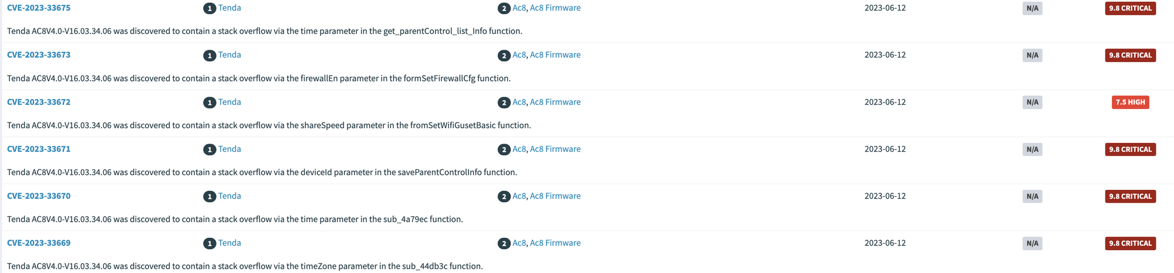Click the N/A badge for CVE-2023-33670
This screenshot has width=1174, height=273.
(1032, 196)
